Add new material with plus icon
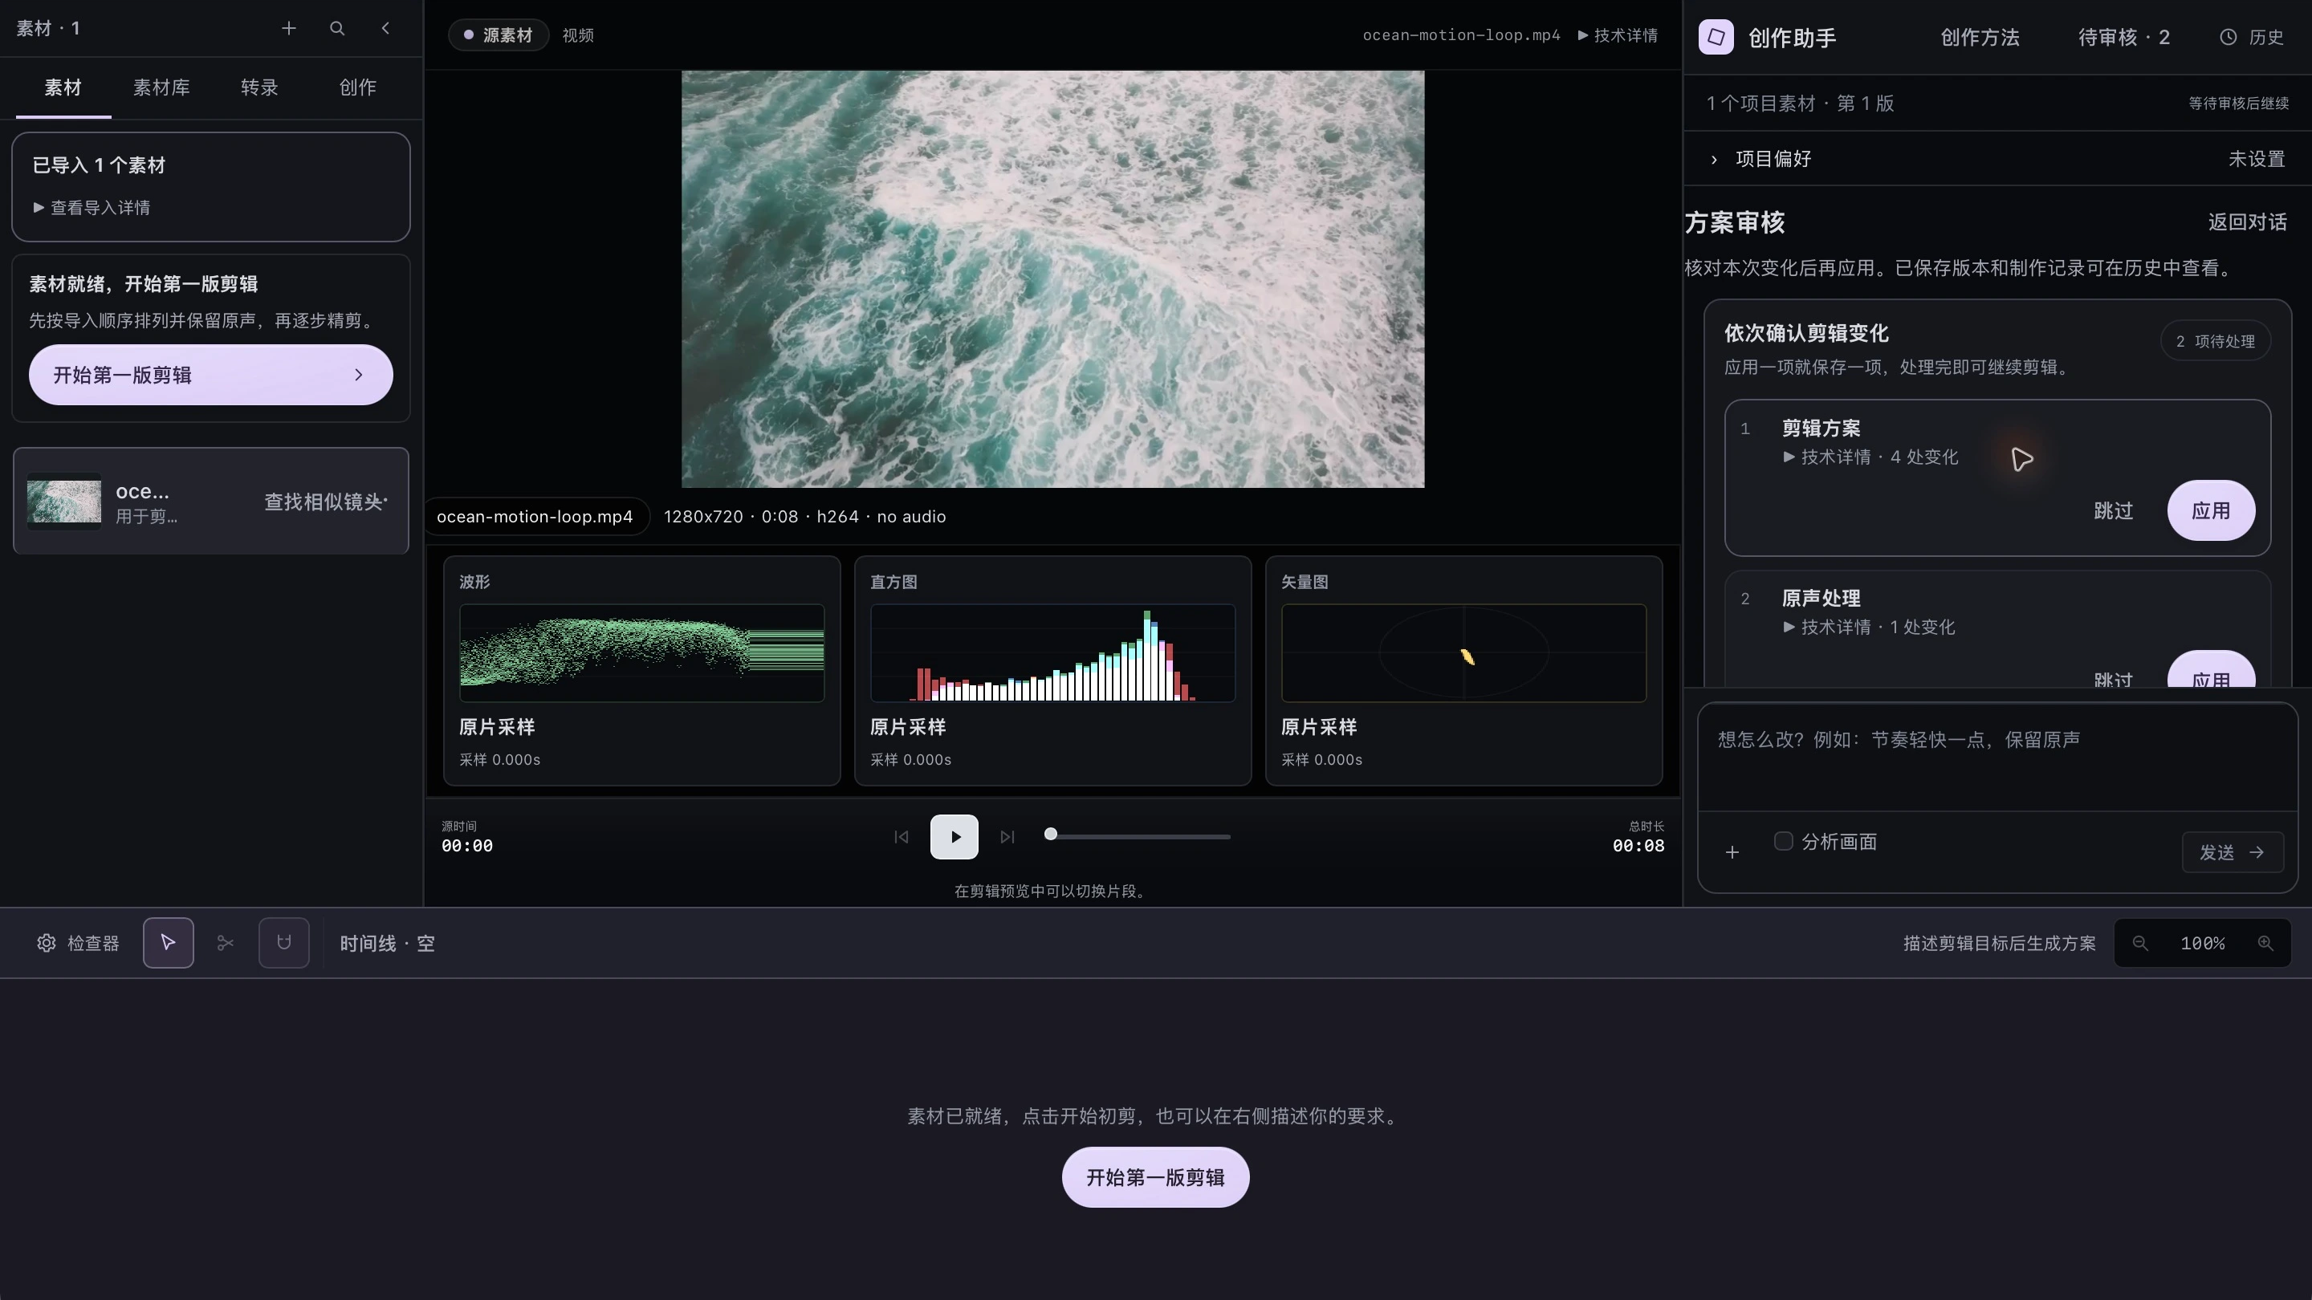 288,29
